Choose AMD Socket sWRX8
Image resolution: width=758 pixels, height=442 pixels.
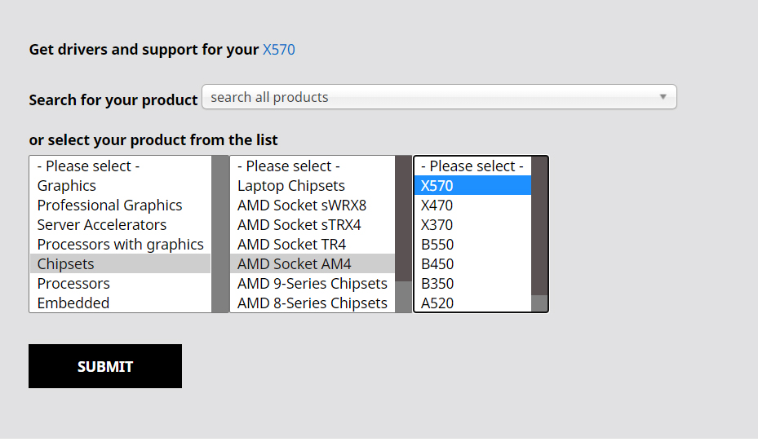301,206
